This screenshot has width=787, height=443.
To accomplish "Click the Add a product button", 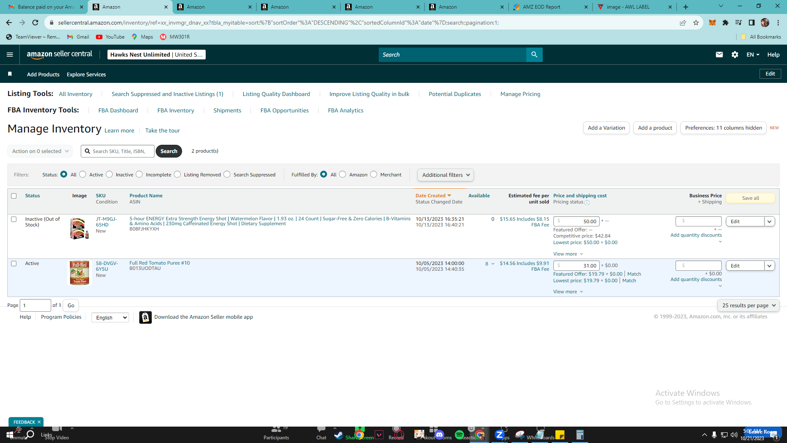I will click(x=655, y=128).
